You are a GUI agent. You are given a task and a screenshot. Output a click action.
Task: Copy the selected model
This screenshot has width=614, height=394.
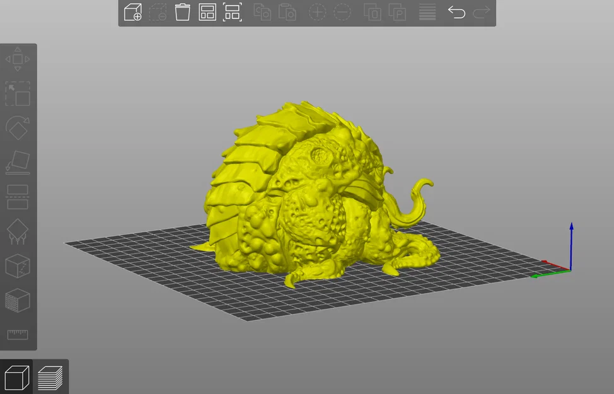pos(262,12)
